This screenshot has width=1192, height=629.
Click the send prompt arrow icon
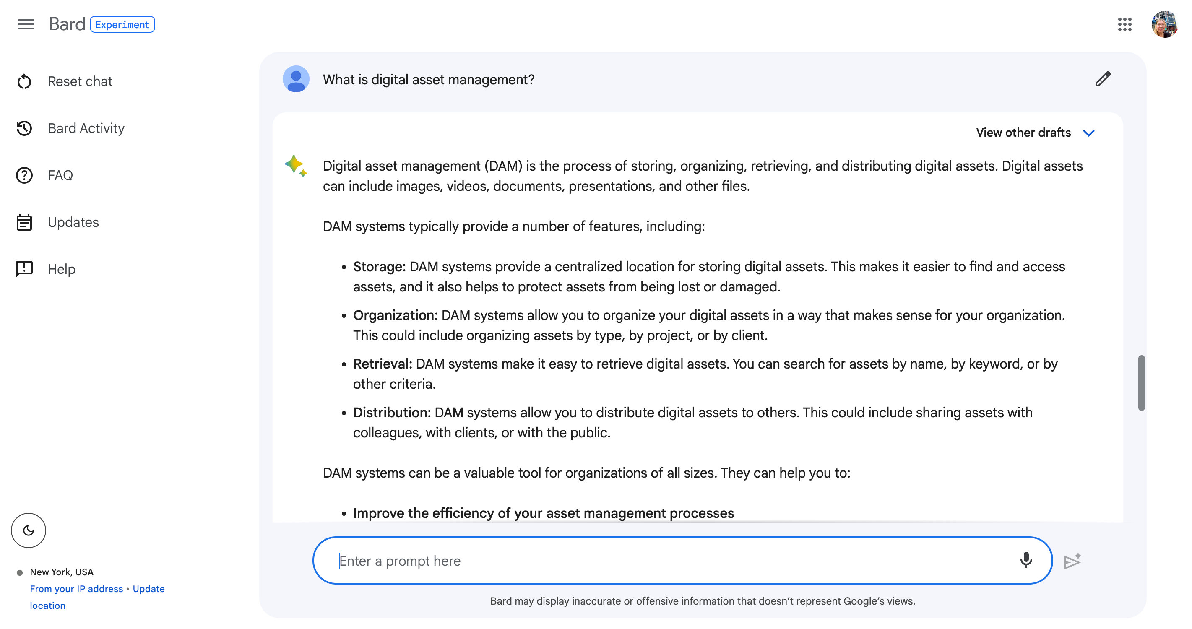[x=1072, y=561]
